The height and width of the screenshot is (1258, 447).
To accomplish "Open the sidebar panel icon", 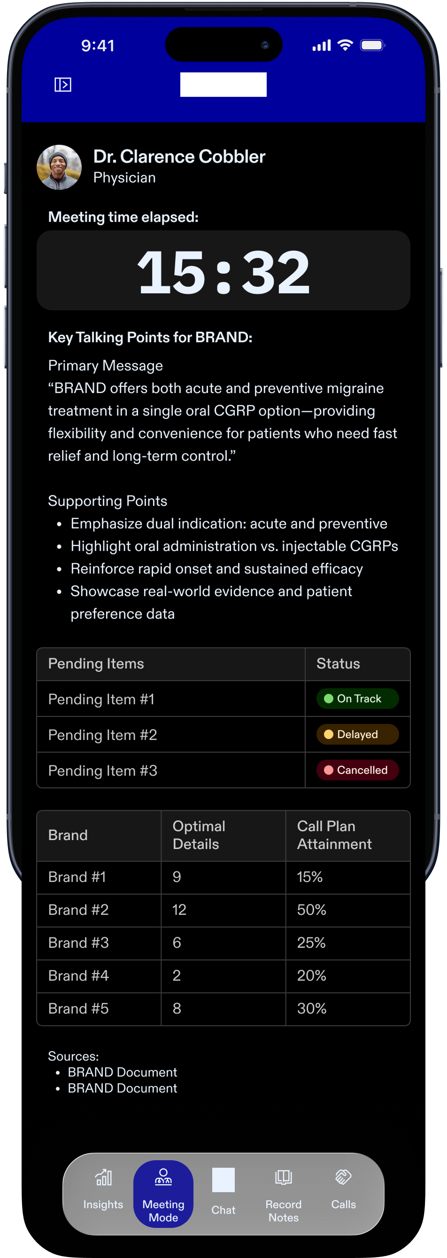I will pyautogui.click(x=62, y=85).
